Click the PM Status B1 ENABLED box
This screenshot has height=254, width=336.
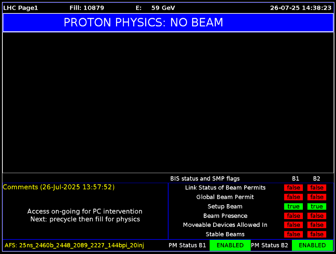[230, 245]
